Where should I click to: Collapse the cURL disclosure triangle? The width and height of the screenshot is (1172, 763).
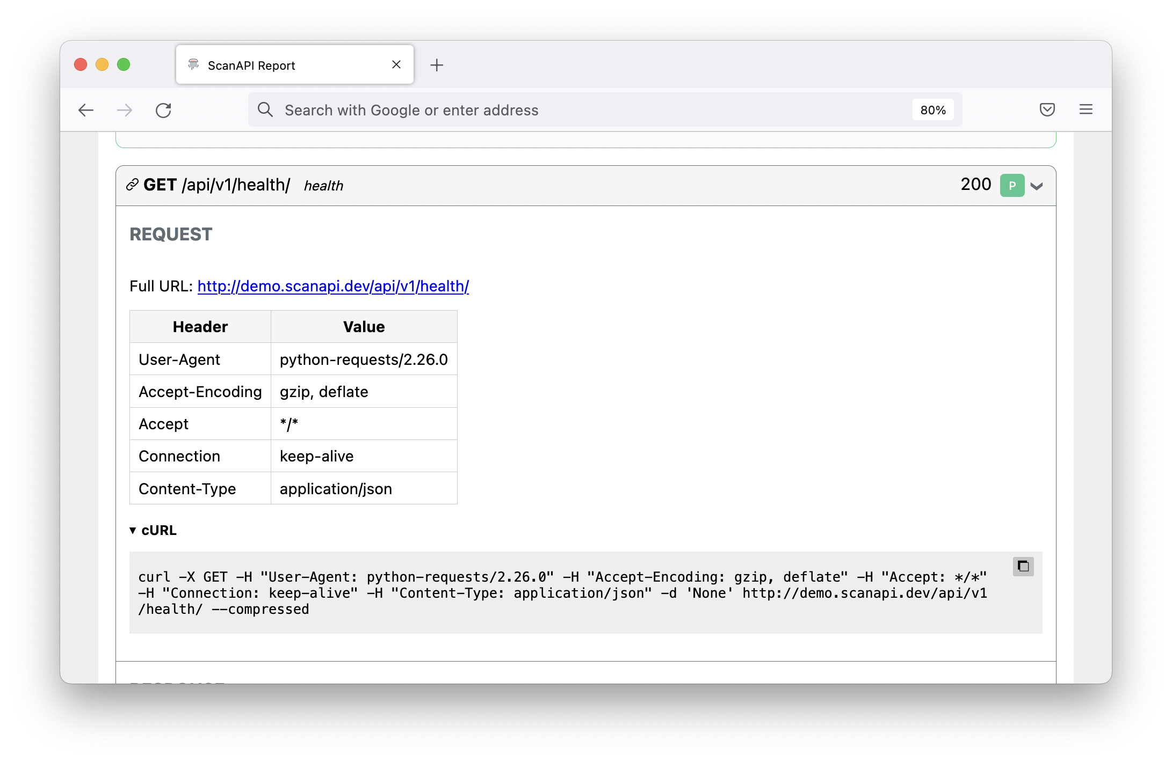click(x=133, y=531)
